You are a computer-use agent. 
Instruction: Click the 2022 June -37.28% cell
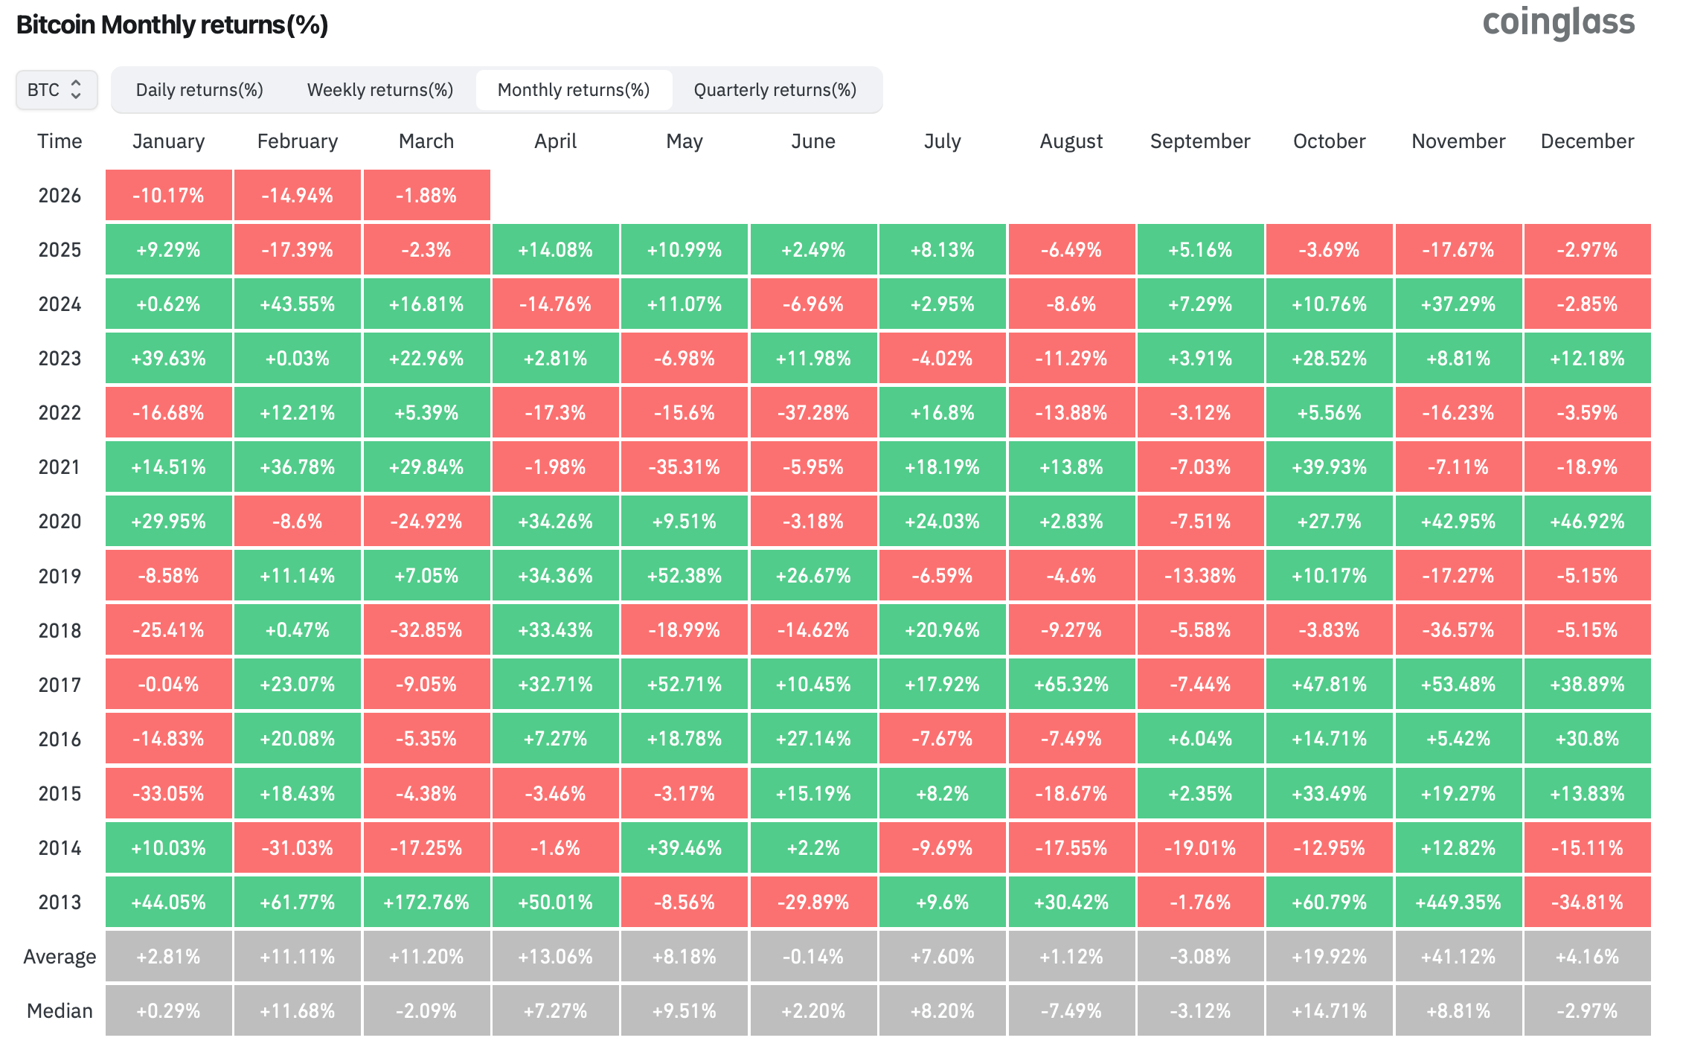[x=812, y=413]
